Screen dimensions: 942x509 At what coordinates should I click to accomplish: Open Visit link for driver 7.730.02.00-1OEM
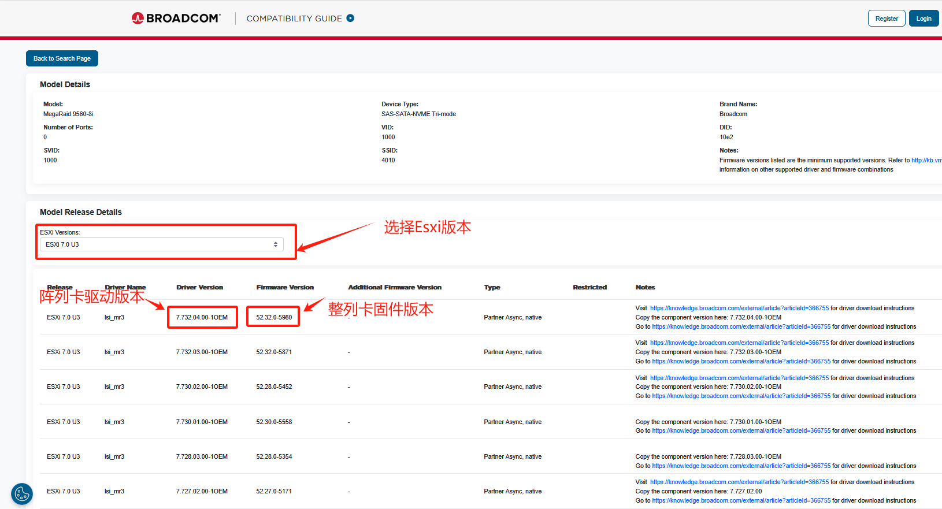coord(739,378)
